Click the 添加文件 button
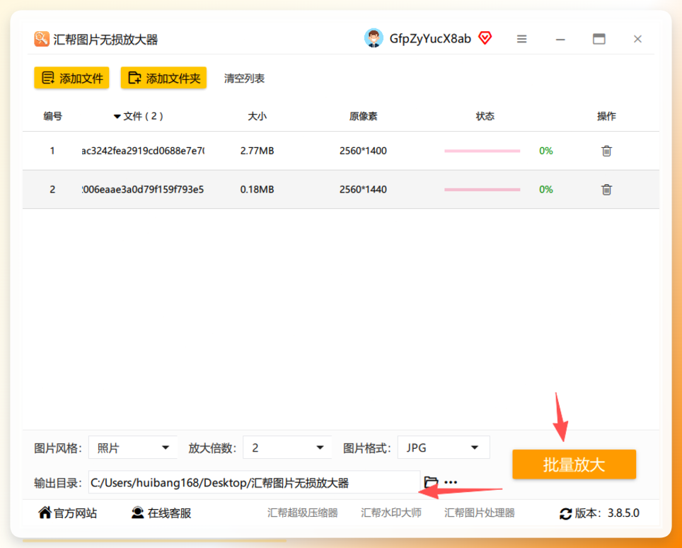Image resolution: width=682 pixels, height=548 pixels. pos(71,78)
